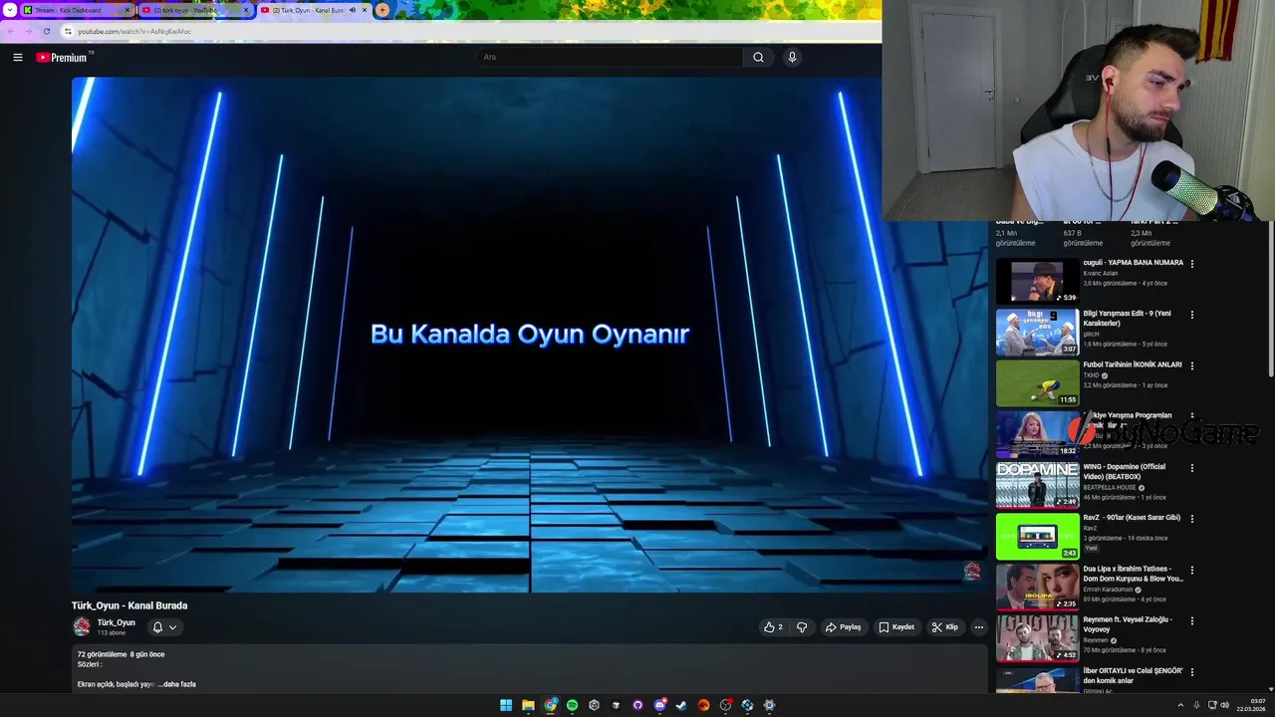Dislike the video with thumbs down

tap(802, 627)
